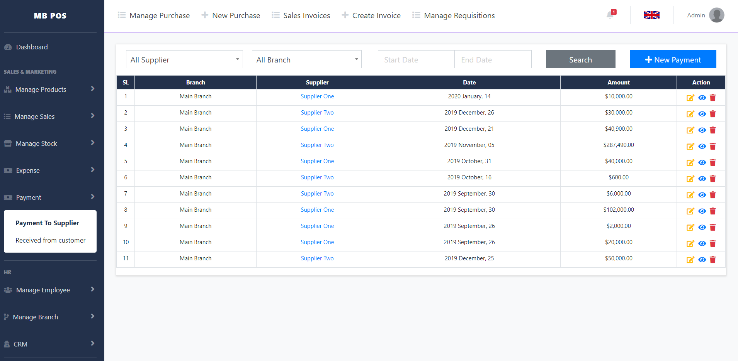The height and width of the screenshot is (361, 738).
Task: Select the edit pencil icon for row 1
Action: 690,98
